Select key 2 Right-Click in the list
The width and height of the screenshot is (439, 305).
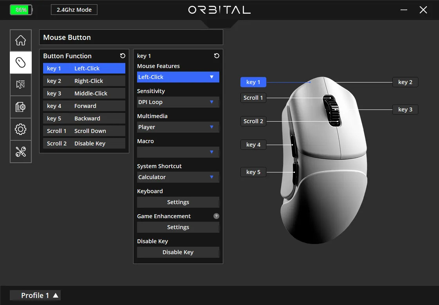[x=84, y=81]
